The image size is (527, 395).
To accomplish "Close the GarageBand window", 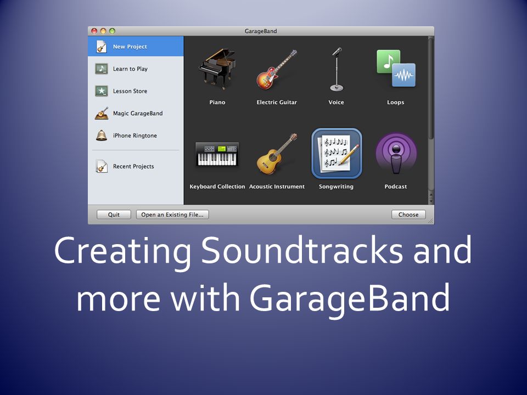I will (94, 31).
